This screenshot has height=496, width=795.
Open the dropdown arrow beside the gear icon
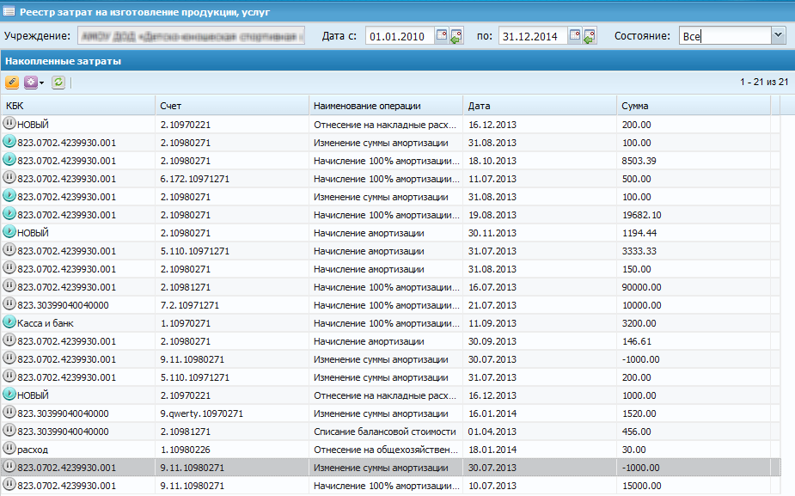pyautogui.click(x=41, y=83)
